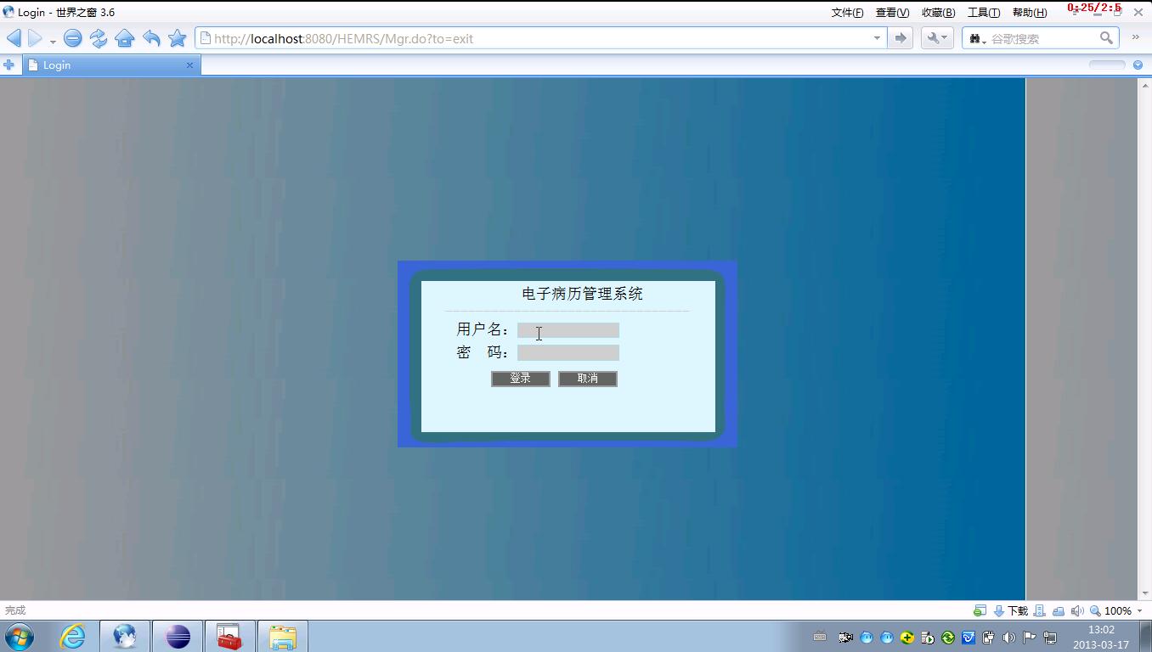This screenshot has width=1152, height=652.
Task: Open Eclipse from the taskbar
Action: 178,636
